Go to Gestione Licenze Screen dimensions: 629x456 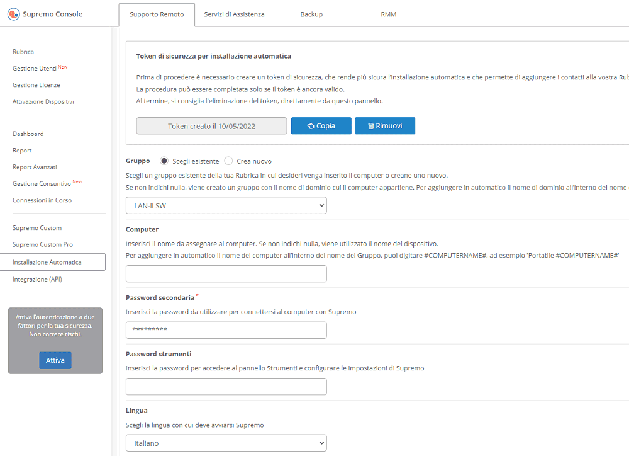(36, 85)
